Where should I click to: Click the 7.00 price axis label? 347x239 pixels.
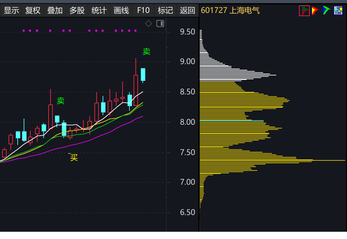coord(188,182)
